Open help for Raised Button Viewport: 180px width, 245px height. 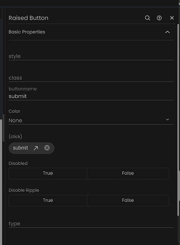click(x=159, y=18)
